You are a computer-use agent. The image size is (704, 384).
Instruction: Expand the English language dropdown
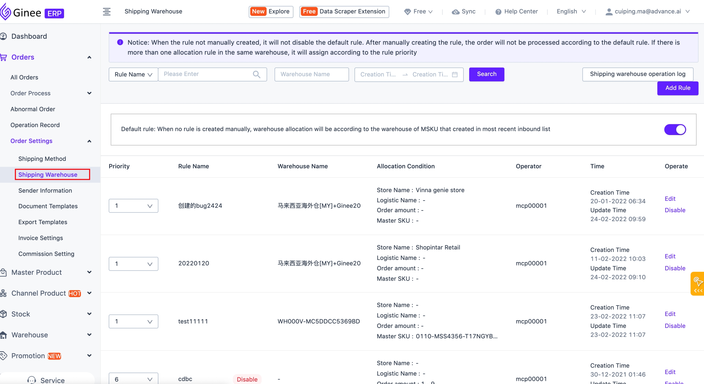[571, 12]
